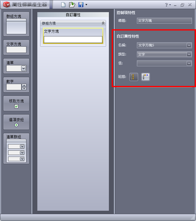Open the dropdown arrow next to Save icon
The height and width of the screenshot is (221, 196).
86,5
